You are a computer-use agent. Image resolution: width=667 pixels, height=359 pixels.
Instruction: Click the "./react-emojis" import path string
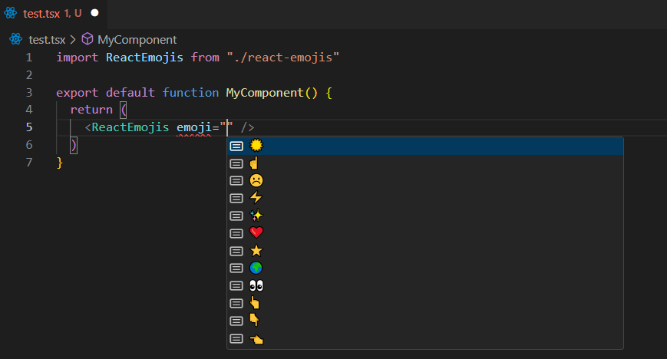pos(282,58)
